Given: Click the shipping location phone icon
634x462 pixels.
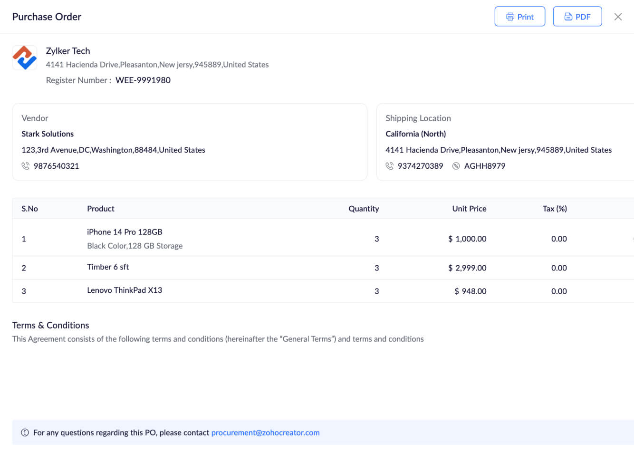Looking at the screenshot, I should tap(390, 166).
